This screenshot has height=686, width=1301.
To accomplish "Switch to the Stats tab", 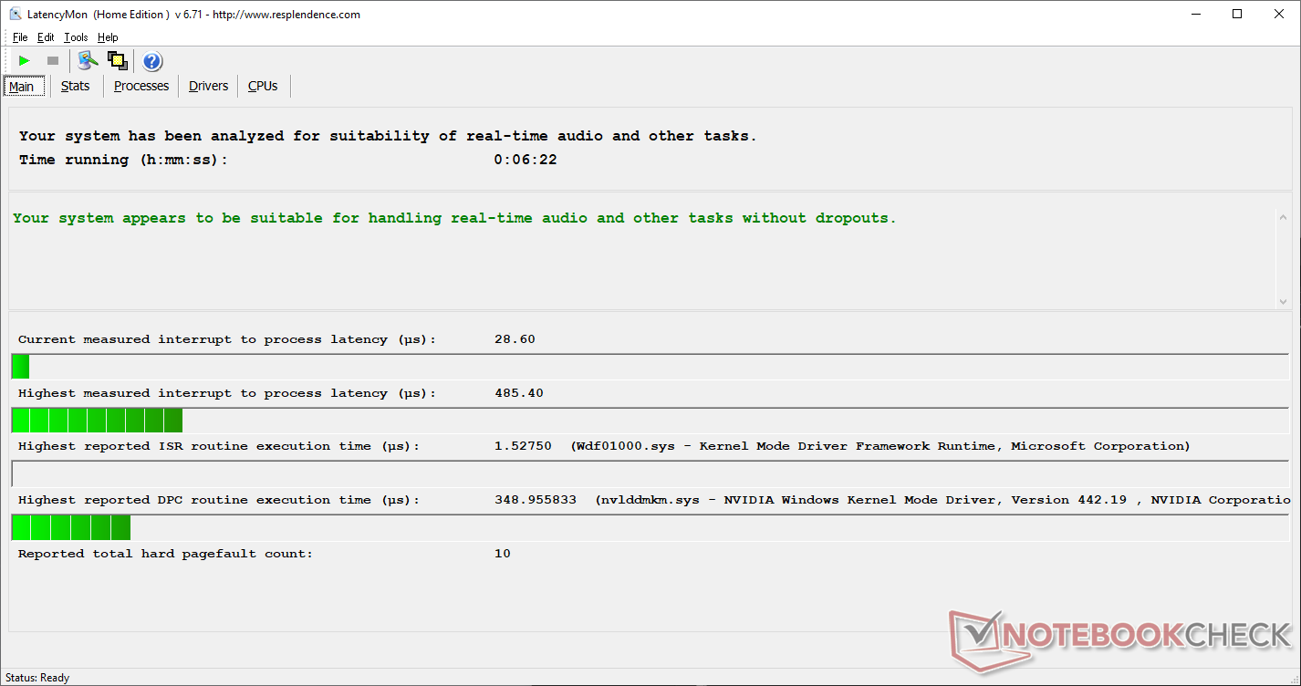I will 76,86.
